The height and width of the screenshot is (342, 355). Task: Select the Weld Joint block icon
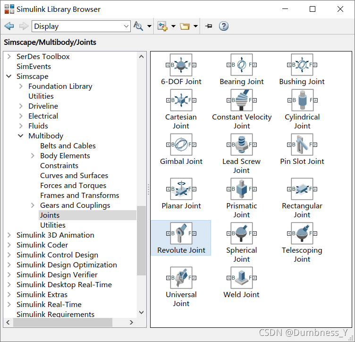pyautogui.click(x=242, y=278)
